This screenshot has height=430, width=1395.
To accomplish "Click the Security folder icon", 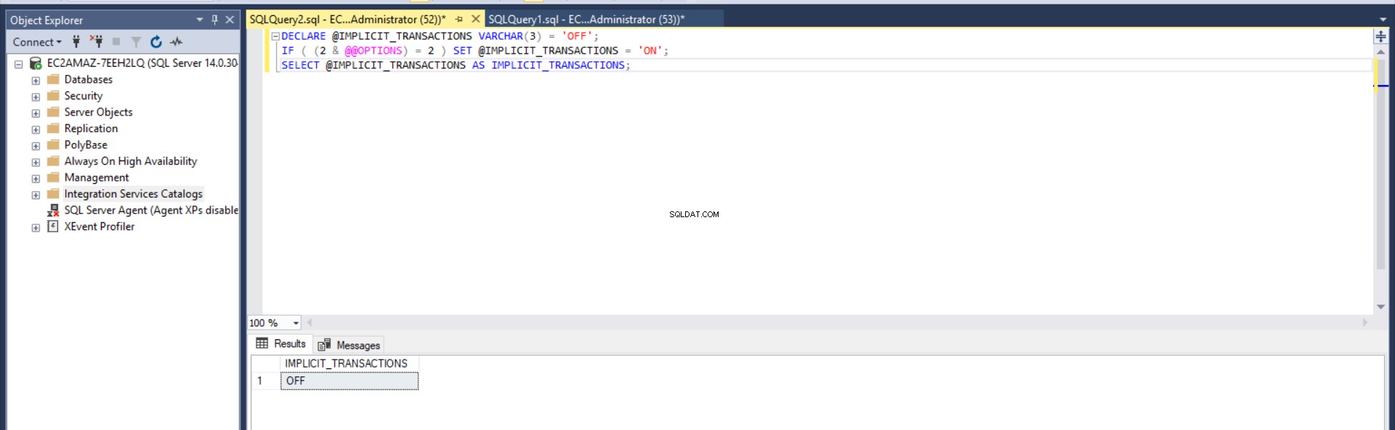I will point(53,95).
